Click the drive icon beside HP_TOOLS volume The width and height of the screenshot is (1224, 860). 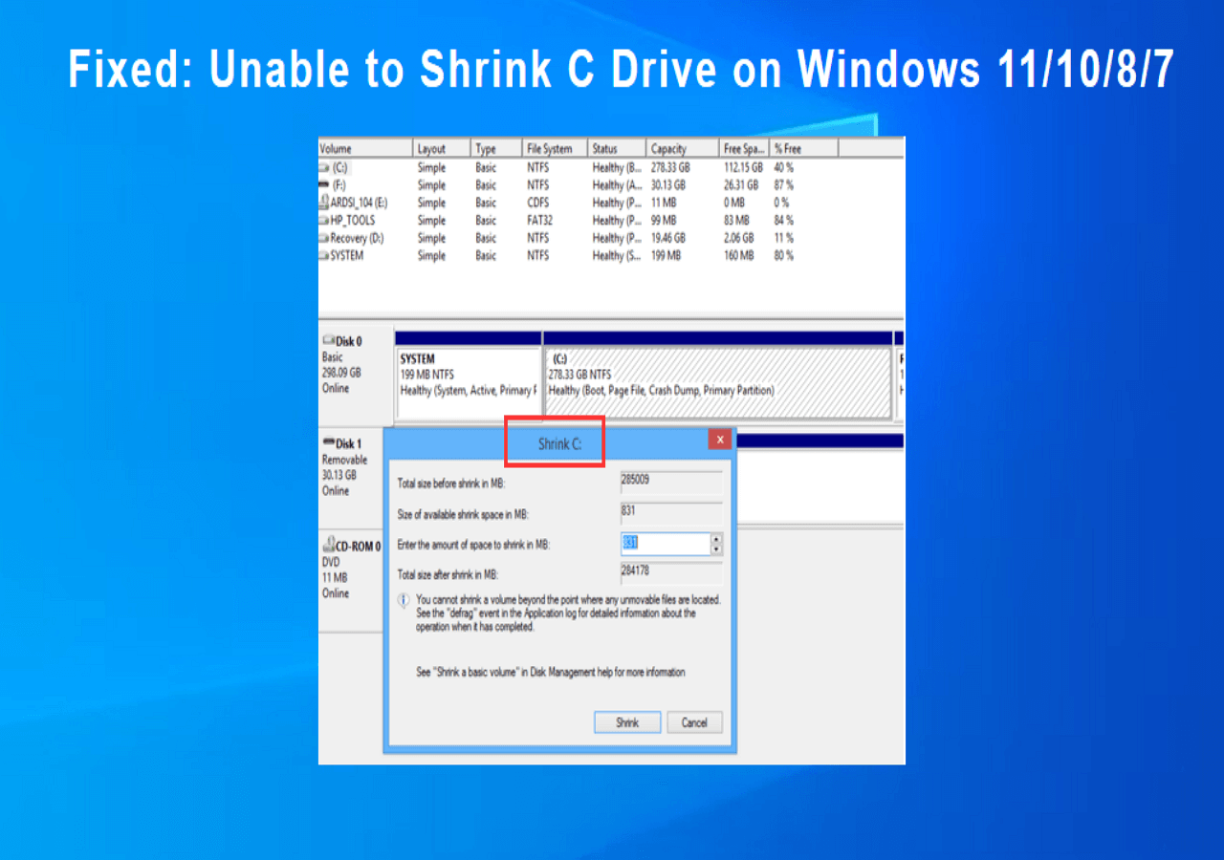click(324, 220)
